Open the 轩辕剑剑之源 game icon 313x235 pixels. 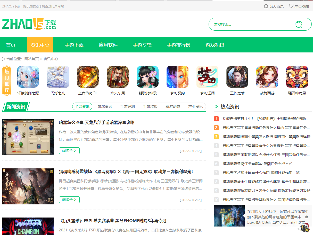pyautogui.click(x=28, y=77)
